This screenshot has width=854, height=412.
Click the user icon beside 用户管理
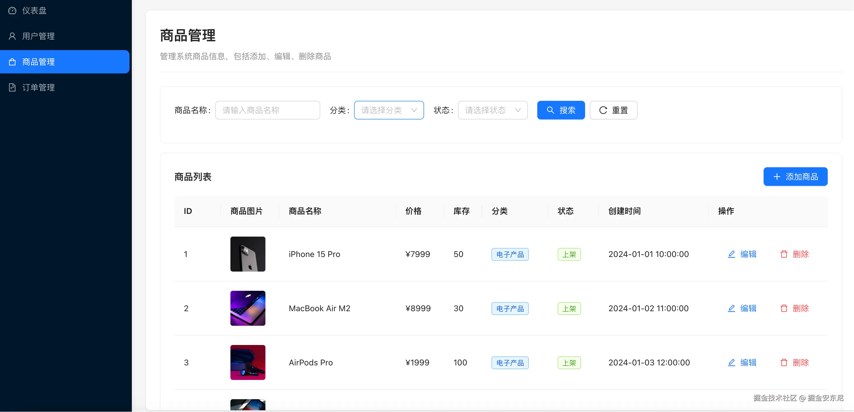(x=12, y=36)
